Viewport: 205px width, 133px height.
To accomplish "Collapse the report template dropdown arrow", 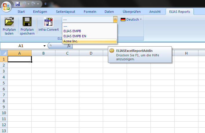I will tap(115, 19).
